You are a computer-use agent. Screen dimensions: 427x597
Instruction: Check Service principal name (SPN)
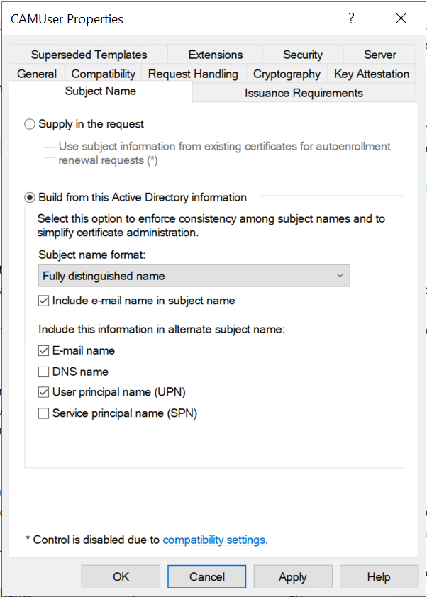(44, 413)
